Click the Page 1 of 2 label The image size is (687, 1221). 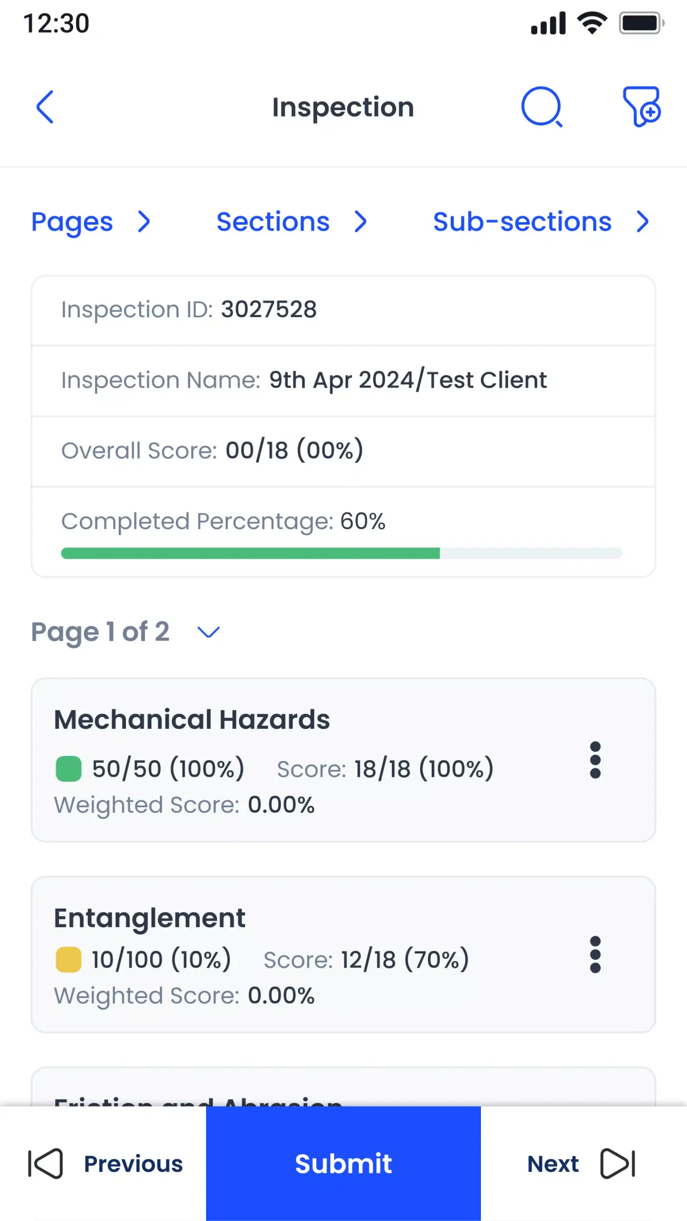pyautogui.click(x=100, y=632)
